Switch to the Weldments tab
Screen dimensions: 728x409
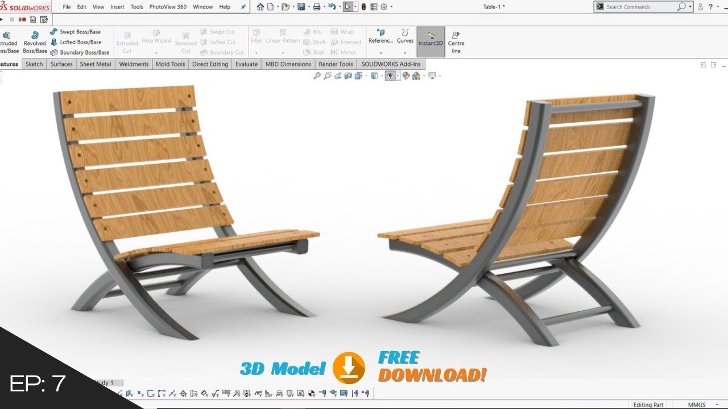[134, 64]
